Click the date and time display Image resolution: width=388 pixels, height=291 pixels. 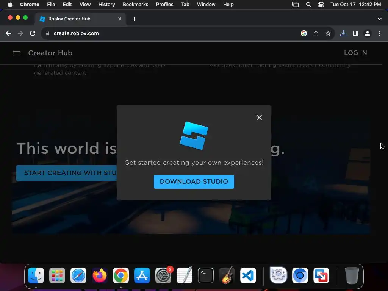point(355,5)
